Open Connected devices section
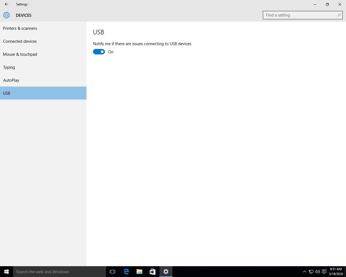 (43, 41)
